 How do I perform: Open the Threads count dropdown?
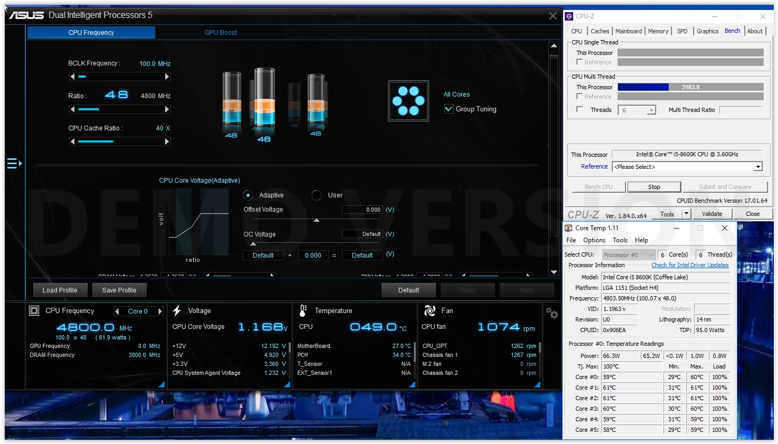point(651,110)
